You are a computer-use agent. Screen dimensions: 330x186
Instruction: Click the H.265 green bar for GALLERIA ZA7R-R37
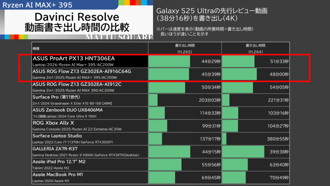169,152
